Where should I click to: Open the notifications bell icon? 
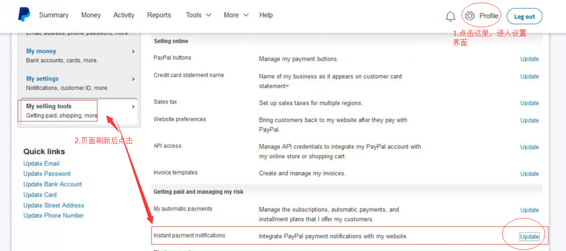click(x=450, y=16)
